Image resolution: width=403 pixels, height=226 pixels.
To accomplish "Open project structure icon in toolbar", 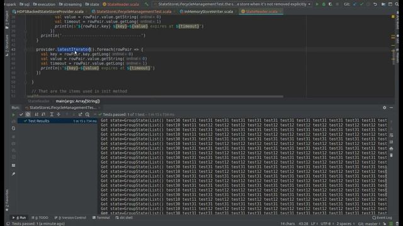I will (383, 4).
